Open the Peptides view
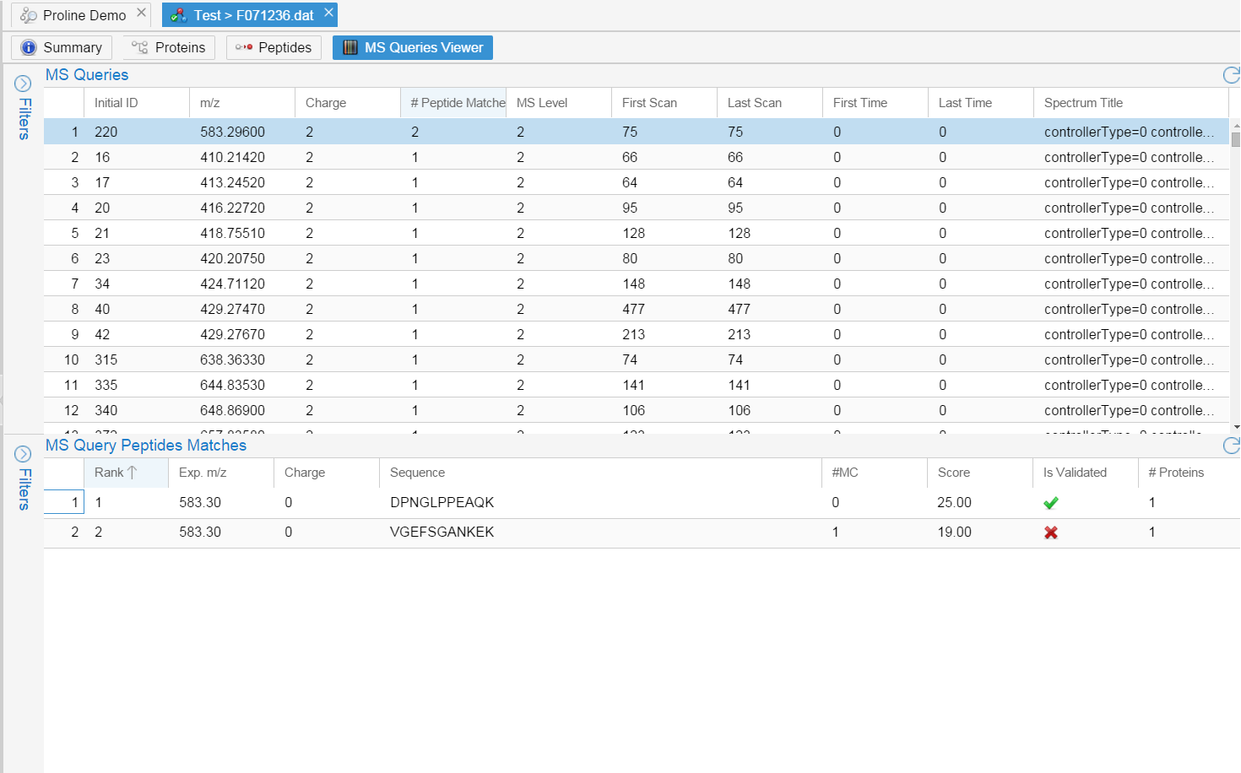This screenshot has height=773, width=1241. 274,47
